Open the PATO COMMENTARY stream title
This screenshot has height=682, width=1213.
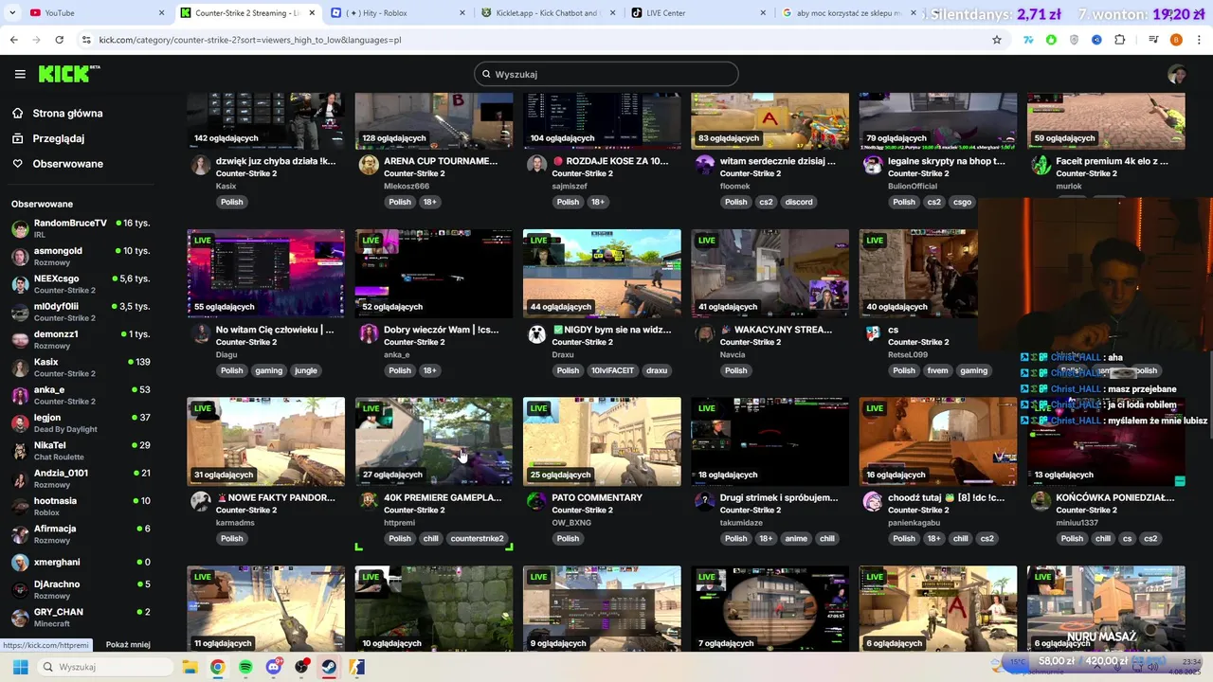click(x=597, y=497)
